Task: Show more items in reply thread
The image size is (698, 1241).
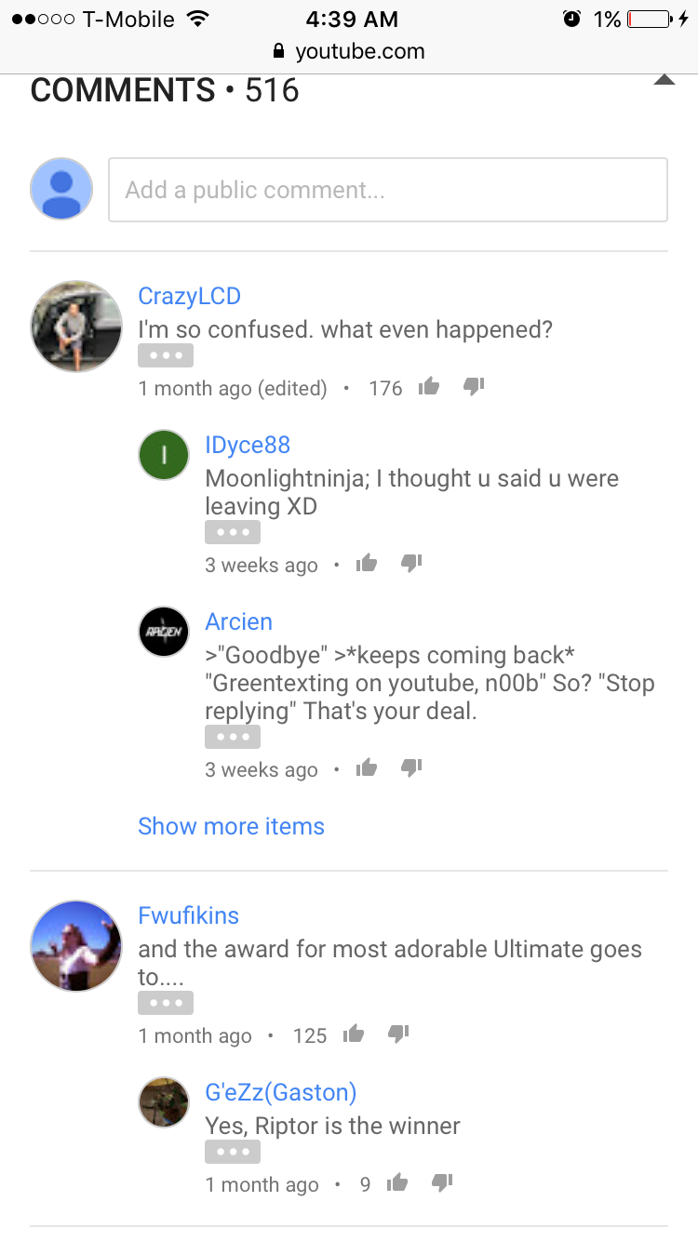Action: tap(231, 826)
